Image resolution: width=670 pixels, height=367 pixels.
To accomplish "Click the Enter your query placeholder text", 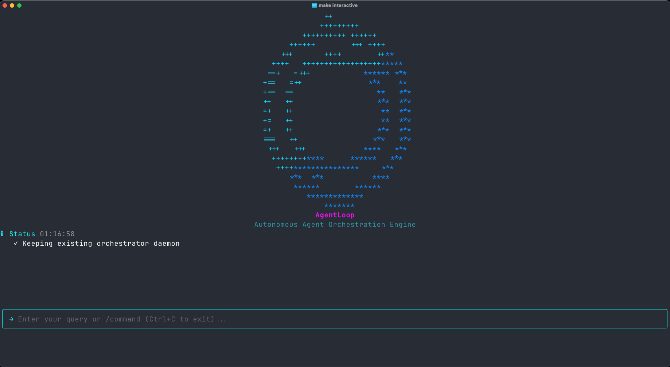I will [122, 319].
